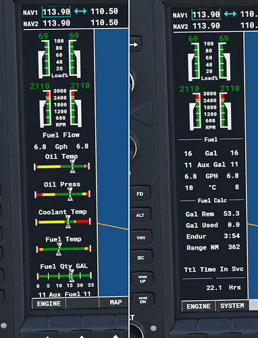The image size is (258, 338).
Task: Click NAV1 frequency swap arrow on left display
Action: coord(80,11)
